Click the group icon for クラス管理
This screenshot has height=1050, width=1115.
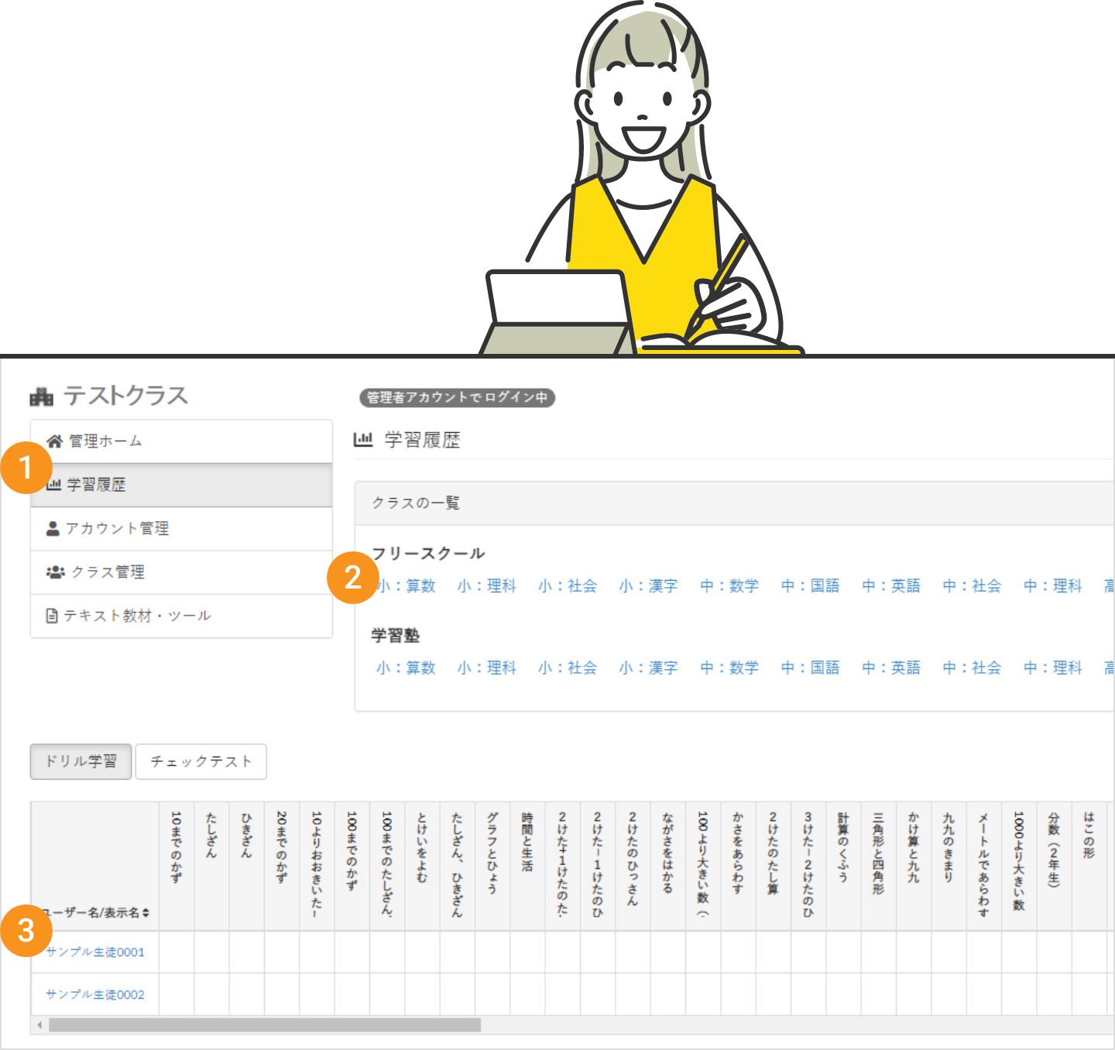coord(55,572)
